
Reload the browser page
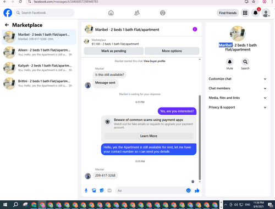tap(20, 2)
